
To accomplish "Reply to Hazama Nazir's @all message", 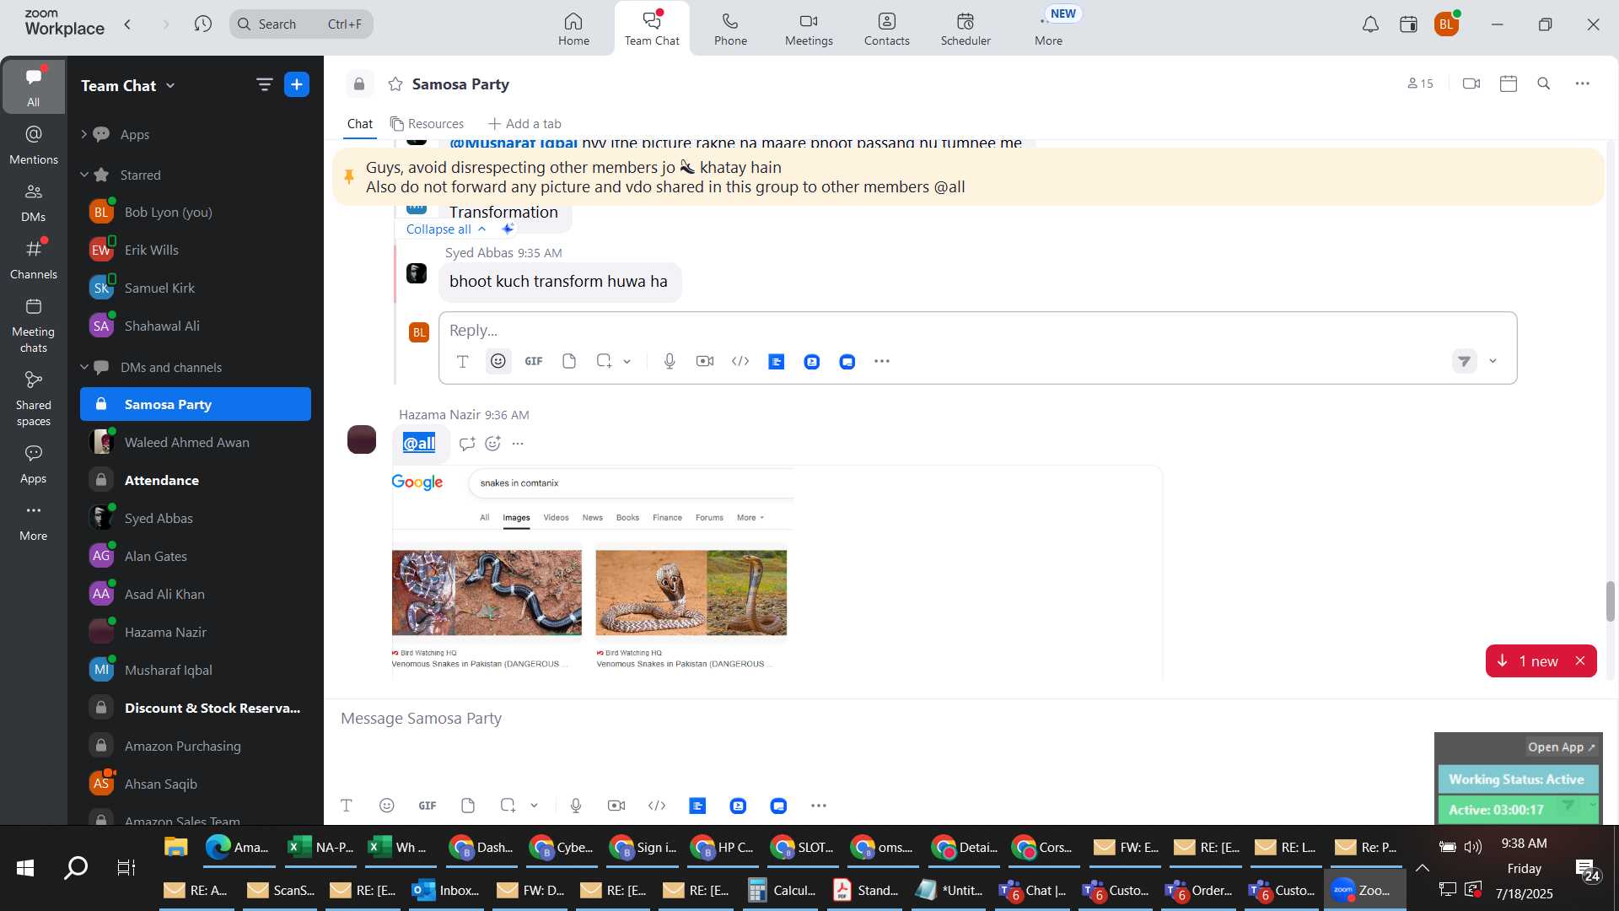I will click(x=467, y=444).
